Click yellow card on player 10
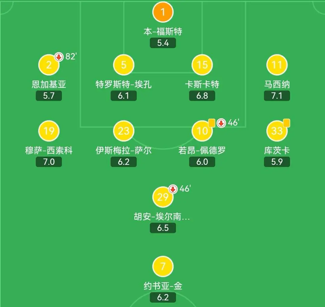The height and width of the screenshot is (307, 325). tap(212, 123)
